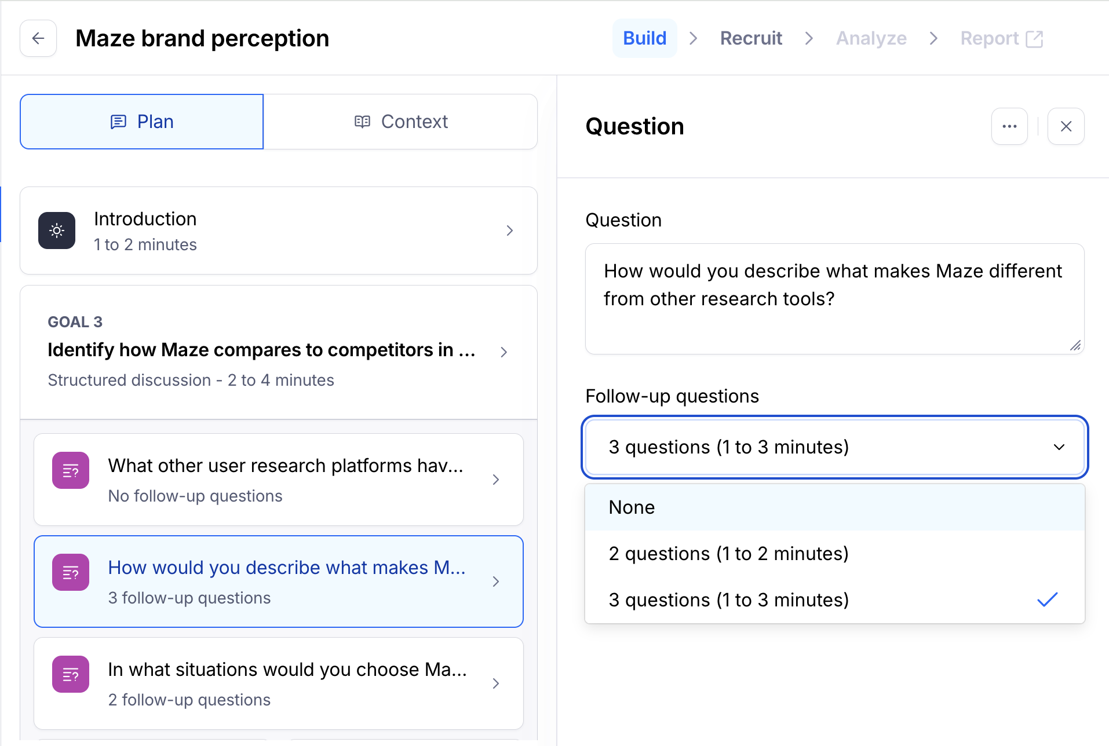Click into the Question text field

point(834,298)
